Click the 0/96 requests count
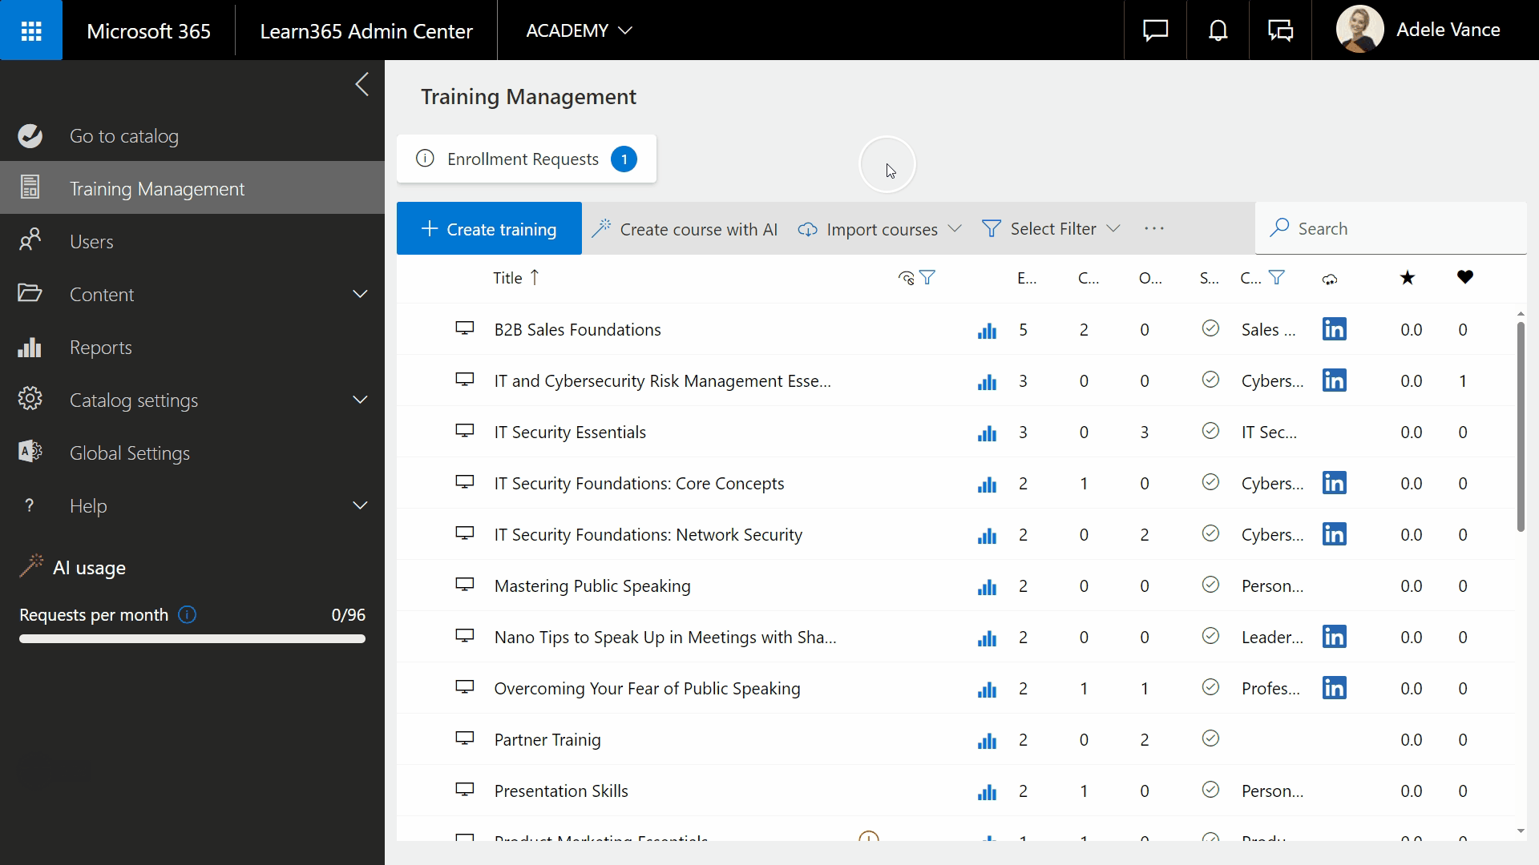The height and width of the screenshot is (865, 1539). tap(348, 614)
